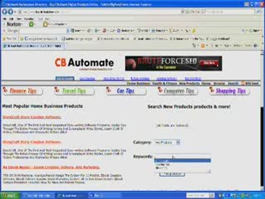Click the Keywords text field
The height and width of the screenshot is (199, 265).
click(182, 156)
